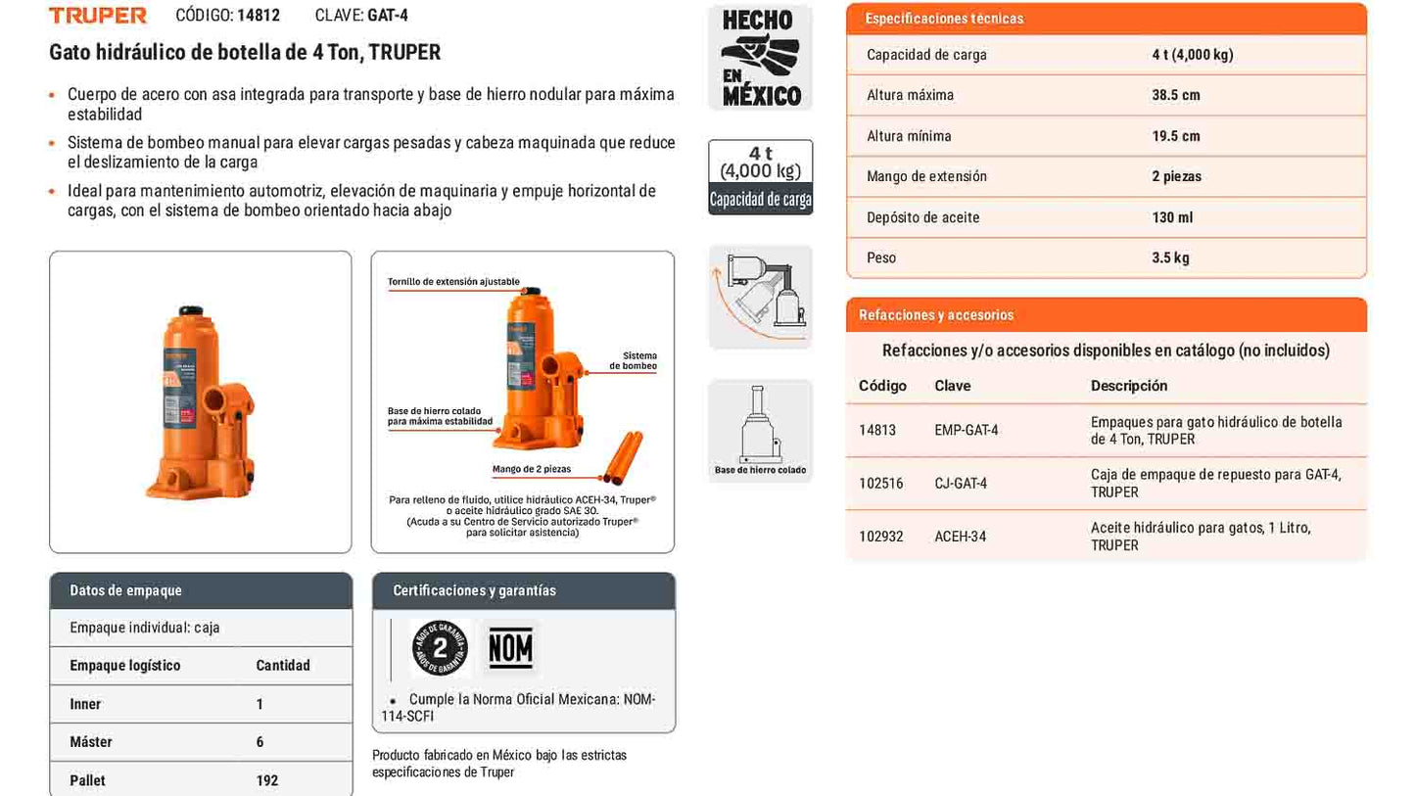
Task: Click 'Capacidad de carga' label in the specifications table
Action: pos(926,55)
